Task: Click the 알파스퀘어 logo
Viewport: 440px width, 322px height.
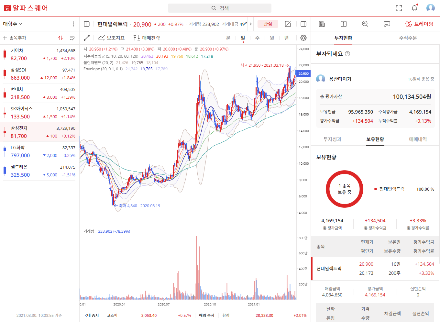Action: [26, 8]
